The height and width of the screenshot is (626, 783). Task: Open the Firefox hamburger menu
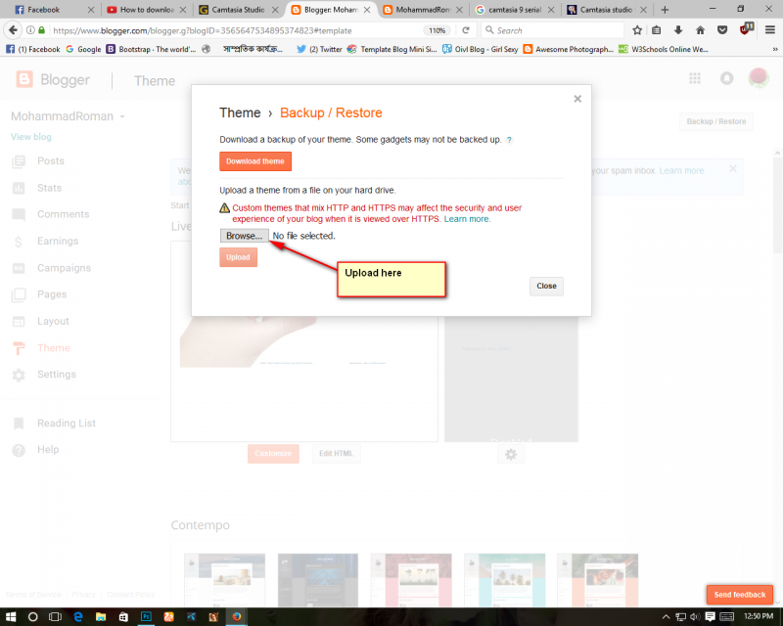pyautogui.click(x=770, y=30)
